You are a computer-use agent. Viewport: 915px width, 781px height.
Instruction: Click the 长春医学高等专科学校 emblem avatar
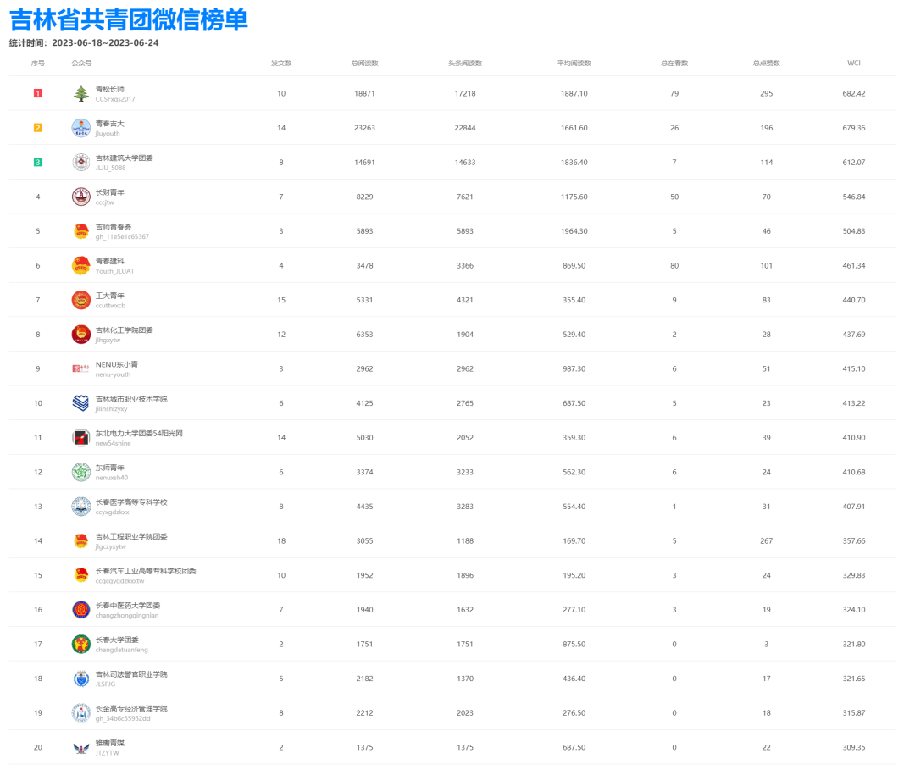click(x=81, y=507)
